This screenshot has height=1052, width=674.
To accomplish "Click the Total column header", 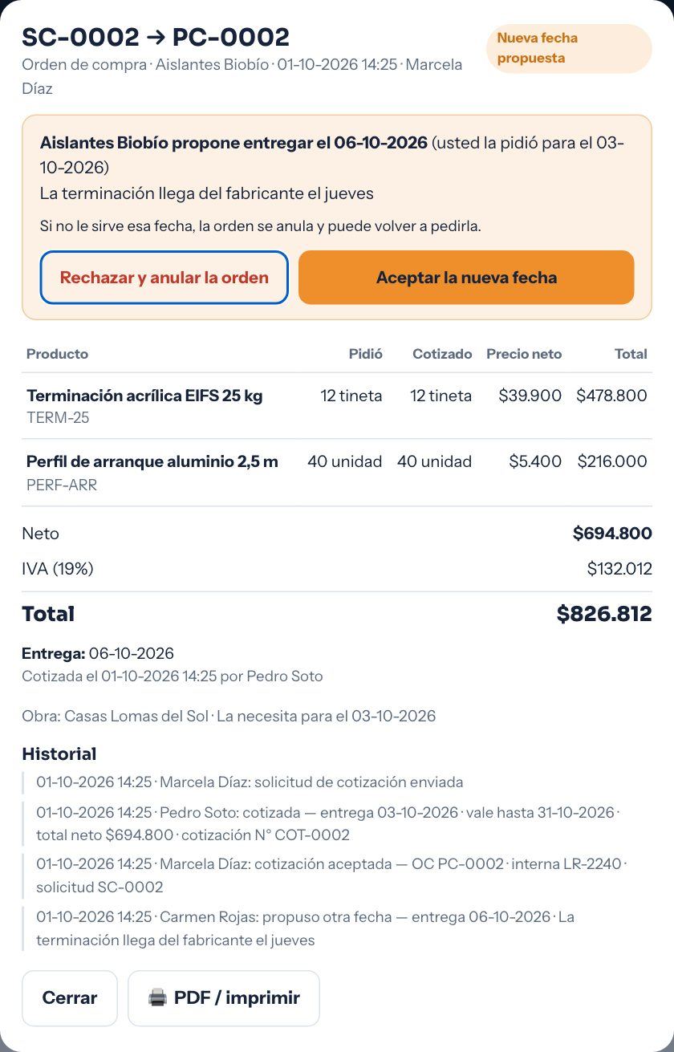I will 631,354.
